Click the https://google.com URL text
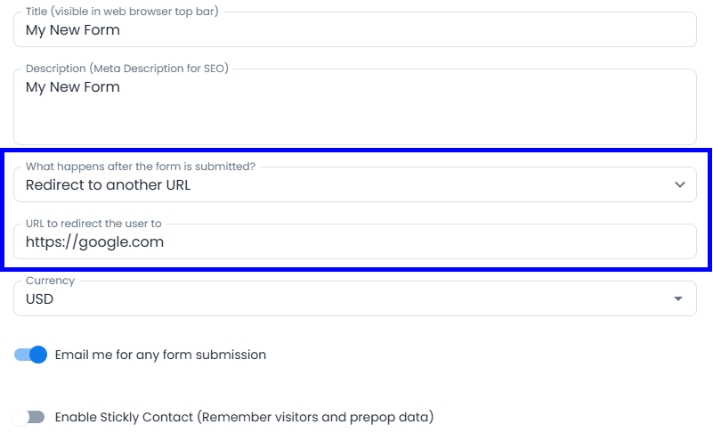Image resolution: width=713 pixels, height=441 pixels. [94, 241]
